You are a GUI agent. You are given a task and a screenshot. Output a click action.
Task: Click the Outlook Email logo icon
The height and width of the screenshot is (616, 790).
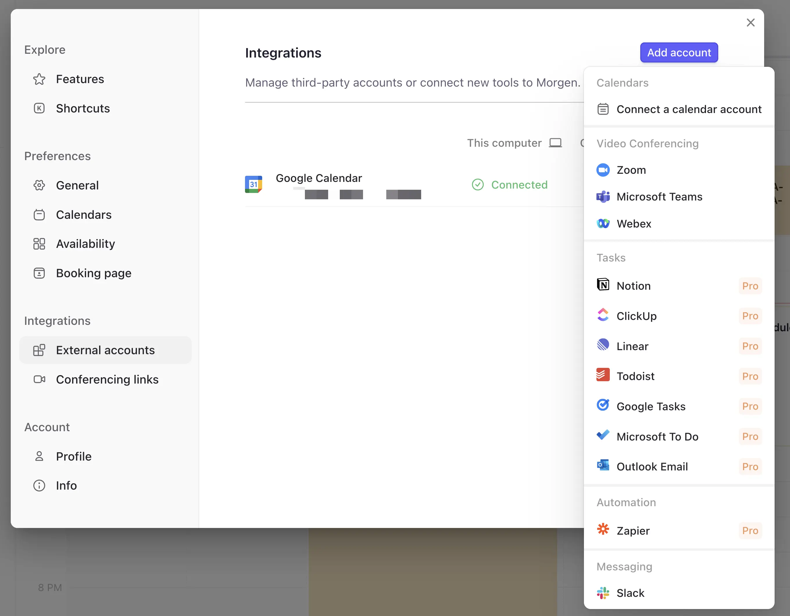click(603, 465)
